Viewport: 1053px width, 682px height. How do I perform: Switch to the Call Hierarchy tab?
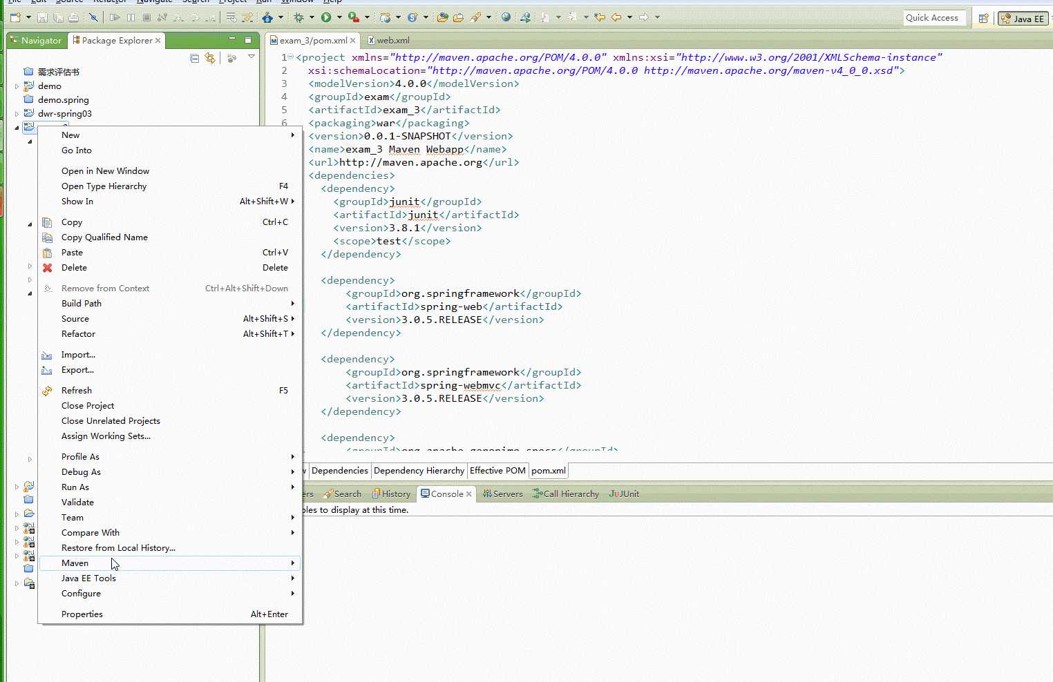pos(566,494)
